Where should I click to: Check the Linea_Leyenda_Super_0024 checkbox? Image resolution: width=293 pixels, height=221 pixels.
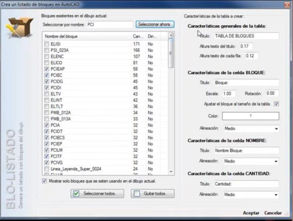[47, 169]
